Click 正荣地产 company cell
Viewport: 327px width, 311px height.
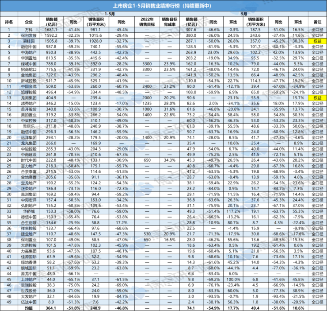coord(29,188)
